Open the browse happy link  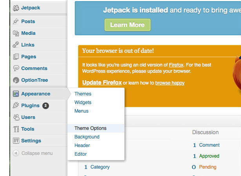point(170,83)
